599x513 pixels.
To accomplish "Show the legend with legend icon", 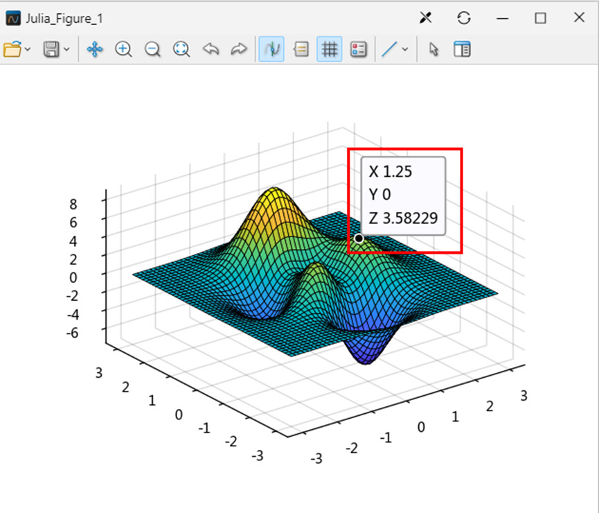I will click(358, 49).
